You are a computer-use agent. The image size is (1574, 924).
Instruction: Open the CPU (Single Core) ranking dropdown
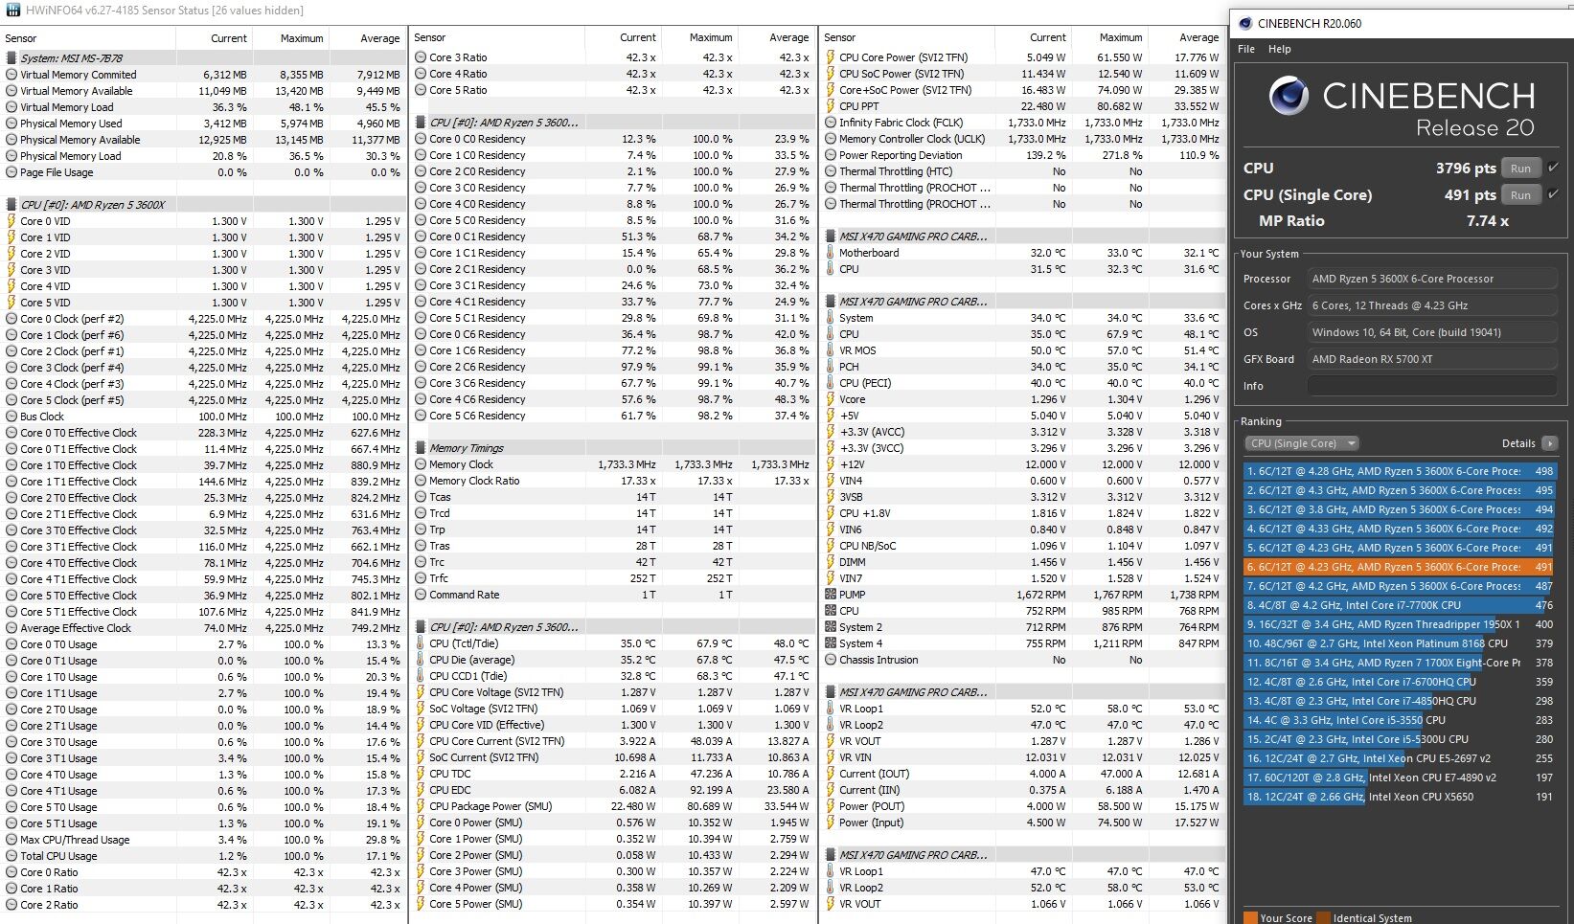1302,443
